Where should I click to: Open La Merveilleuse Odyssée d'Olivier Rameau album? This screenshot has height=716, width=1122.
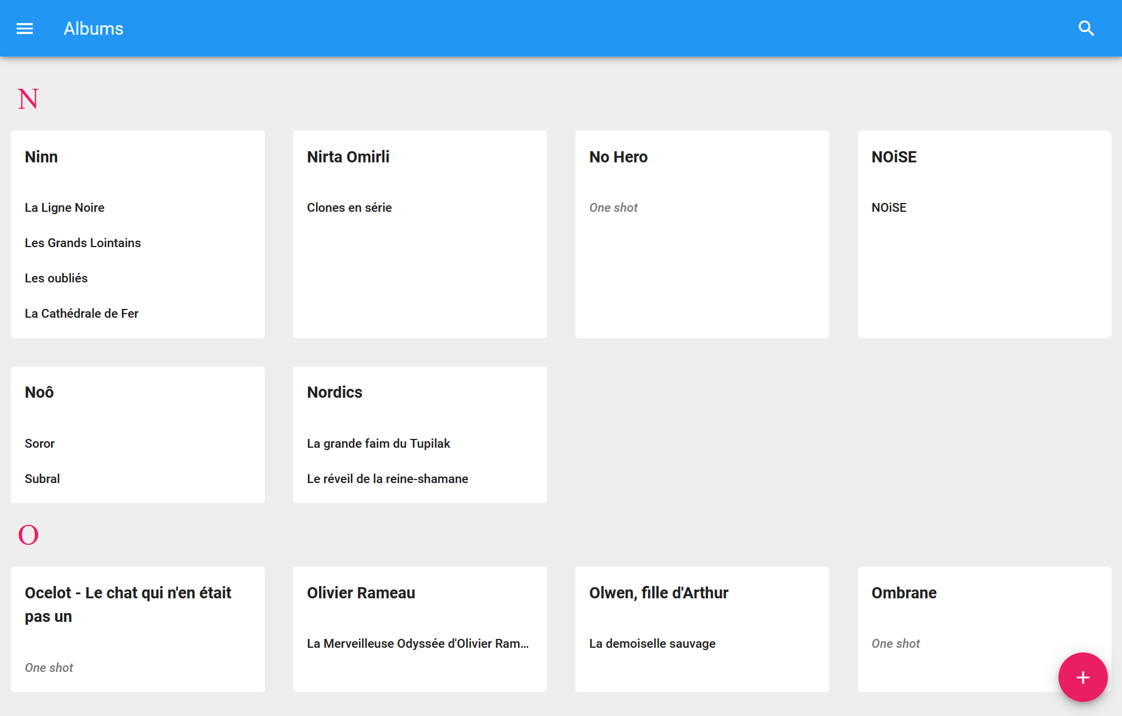click(x=418, y=644)
